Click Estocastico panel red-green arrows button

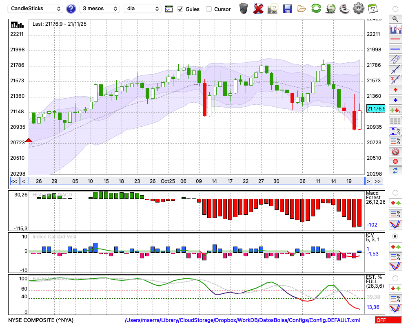click(x=395, y=288)
